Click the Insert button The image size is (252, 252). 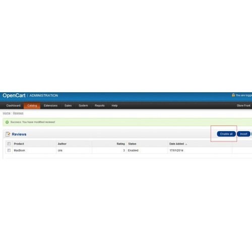(x=243, y=134)
